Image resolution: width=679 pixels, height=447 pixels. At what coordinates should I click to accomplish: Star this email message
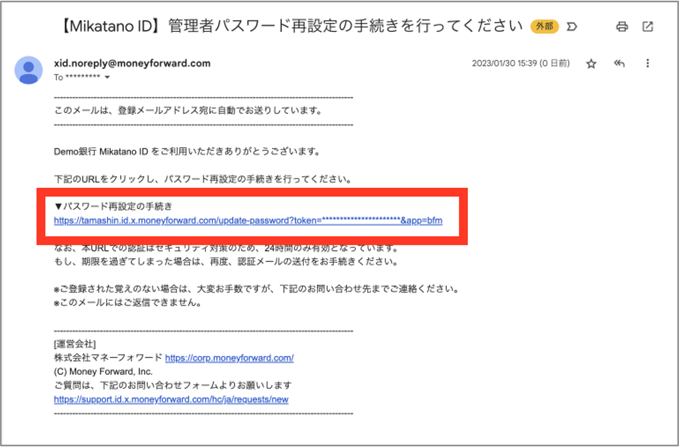[591, 64]
